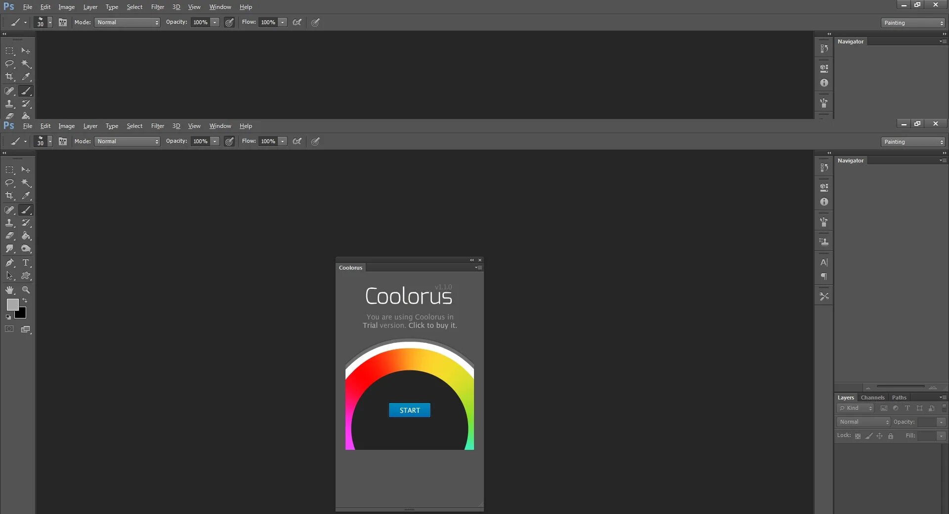Open the Character panel icon in dock
The width and height of the screenshot is (949, 514).
point(824,263)
